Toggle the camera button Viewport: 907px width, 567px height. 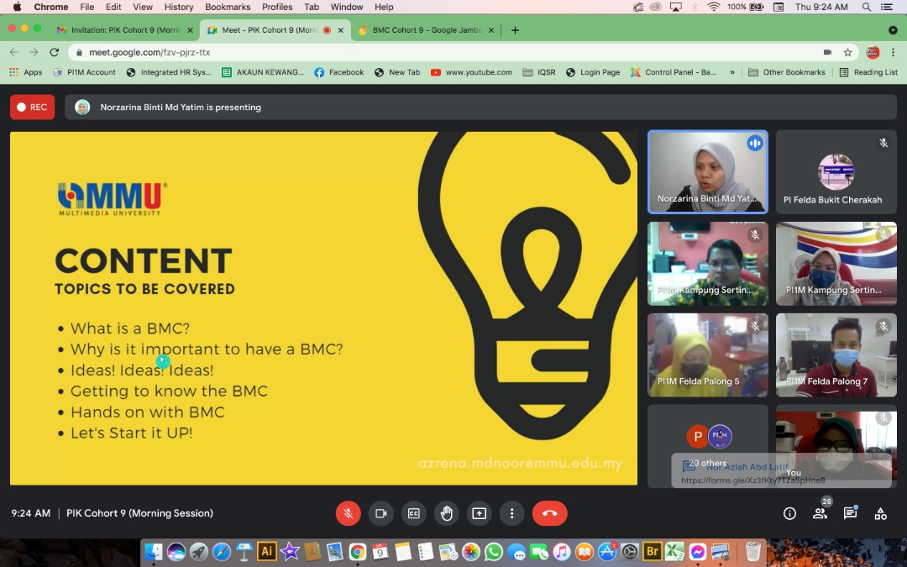point(380,513)
